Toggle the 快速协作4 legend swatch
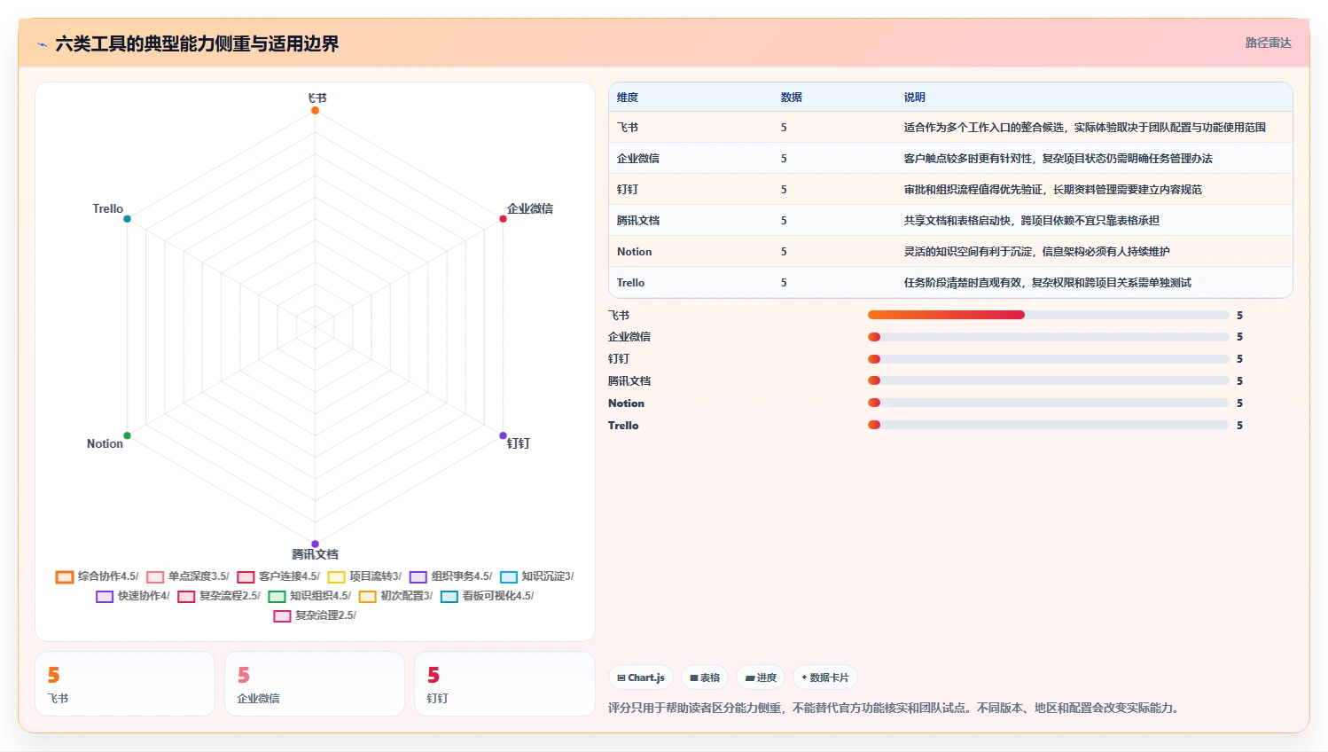The width and height of the screenshot is (1328, 752). (x=105, y=597)
